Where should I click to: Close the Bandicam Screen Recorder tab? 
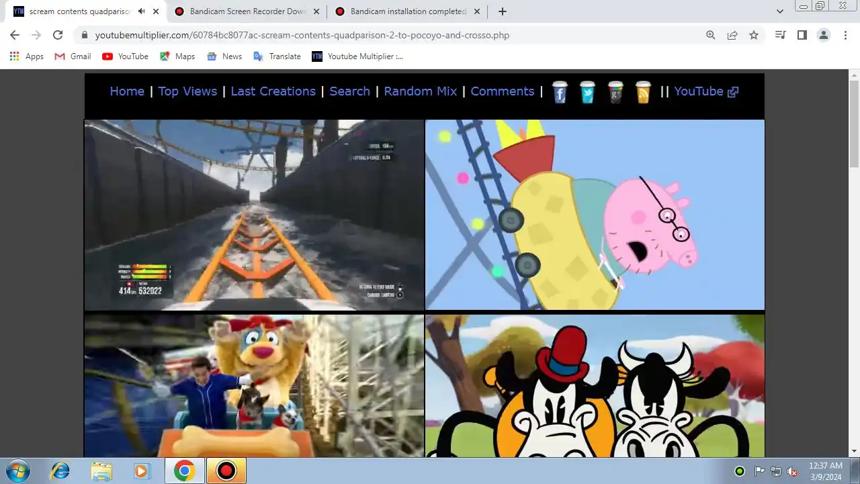316,11
